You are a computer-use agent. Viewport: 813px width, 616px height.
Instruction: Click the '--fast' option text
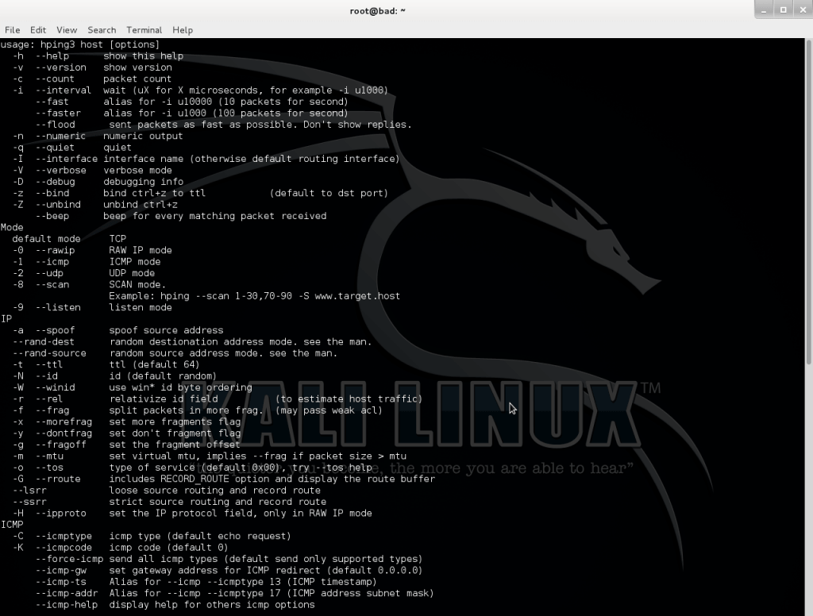[x=52, y=102]
